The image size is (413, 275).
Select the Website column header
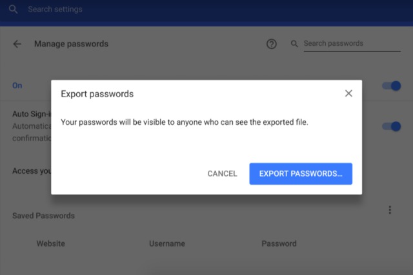coord(51,243)
